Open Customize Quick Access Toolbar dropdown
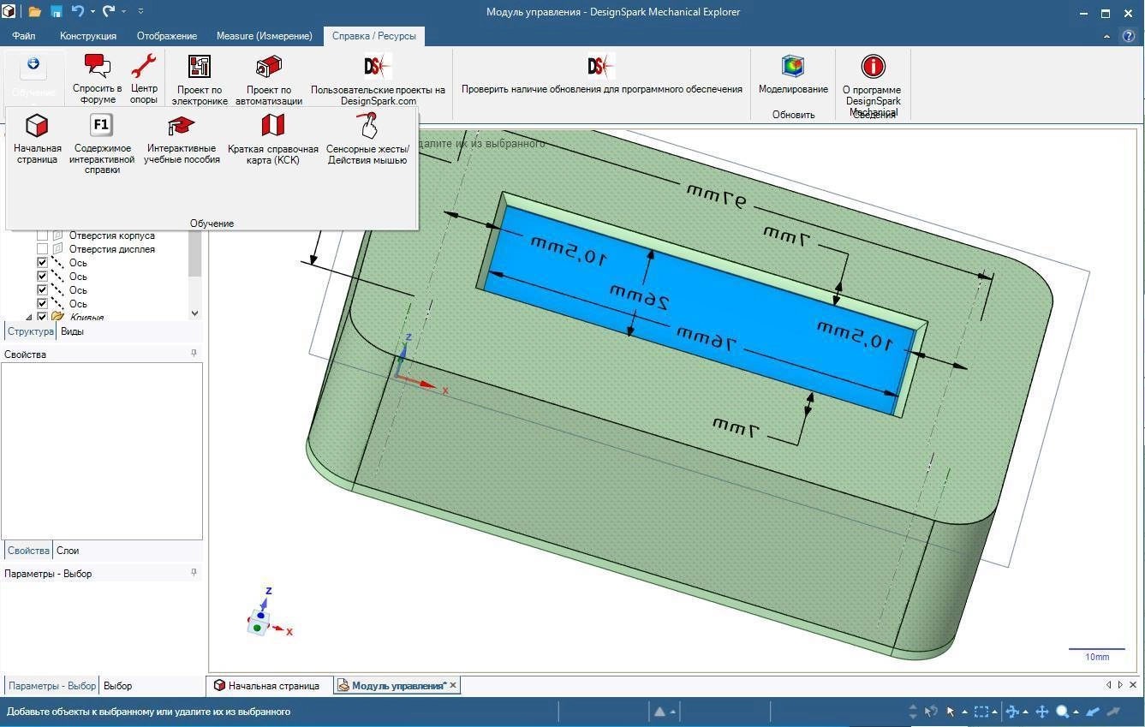The height and width of the screenshot is (727, 1145). (x=140, y=12)
